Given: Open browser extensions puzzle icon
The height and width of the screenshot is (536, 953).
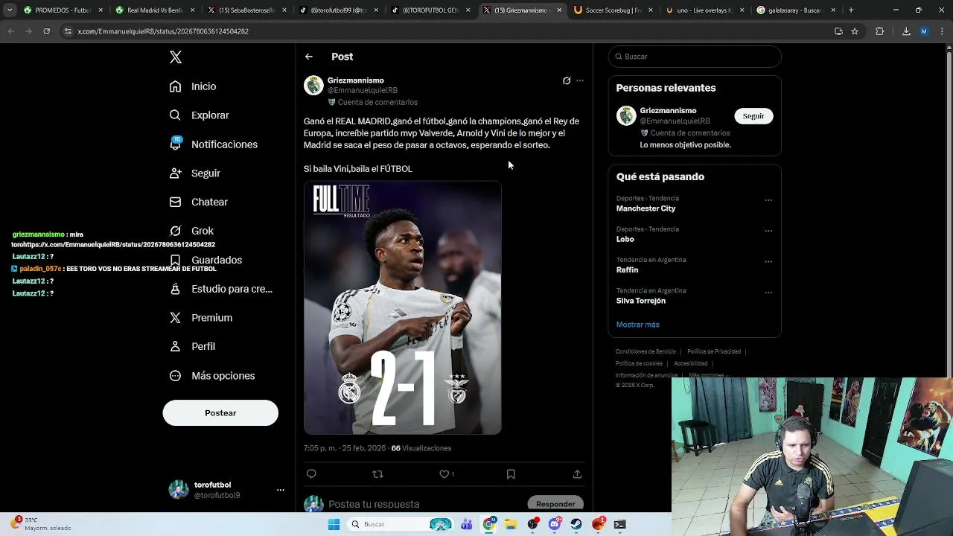Looking at the screenshot, I should point(879,31).
